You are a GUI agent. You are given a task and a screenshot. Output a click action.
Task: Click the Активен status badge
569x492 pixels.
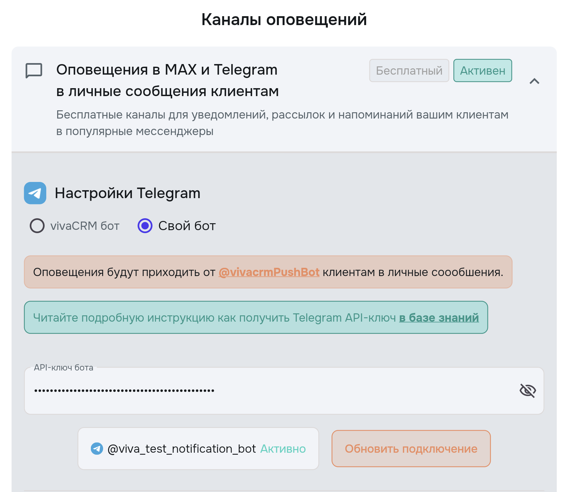pos(482,71)
